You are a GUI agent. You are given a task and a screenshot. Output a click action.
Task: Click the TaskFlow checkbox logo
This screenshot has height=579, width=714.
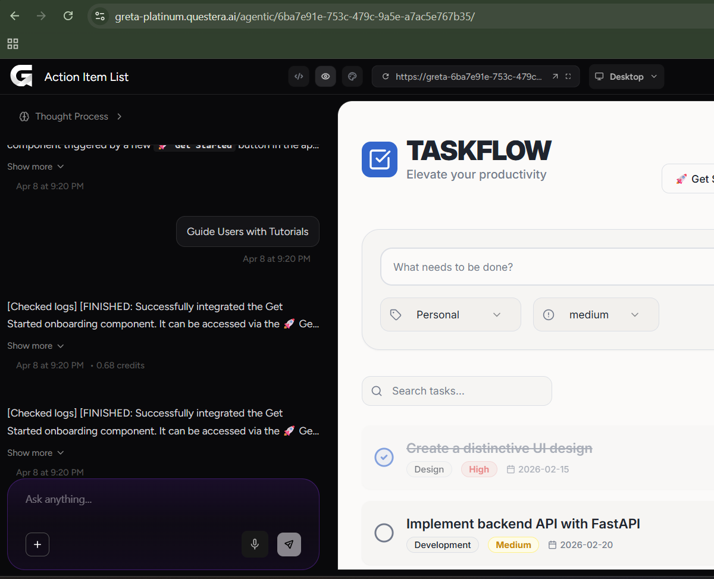tap(380, 159)
